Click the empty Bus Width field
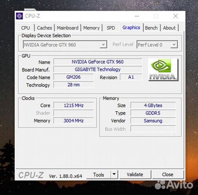 click(x=153, y=129)
